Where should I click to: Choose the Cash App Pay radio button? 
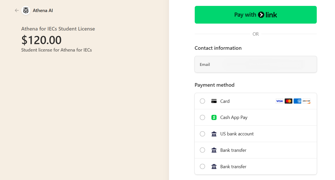tap(202, 117)
